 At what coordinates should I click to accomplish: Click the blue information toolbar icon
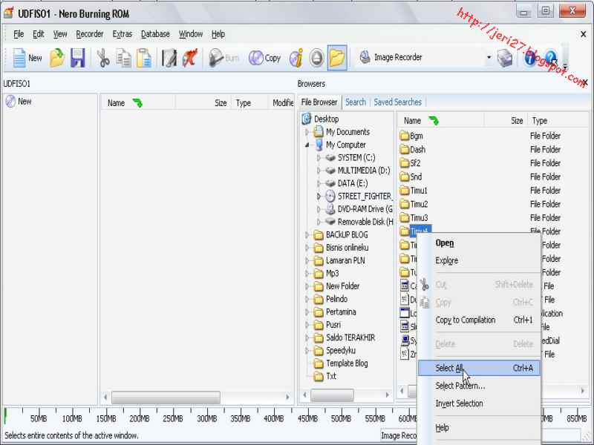click(x=529, y=58)
